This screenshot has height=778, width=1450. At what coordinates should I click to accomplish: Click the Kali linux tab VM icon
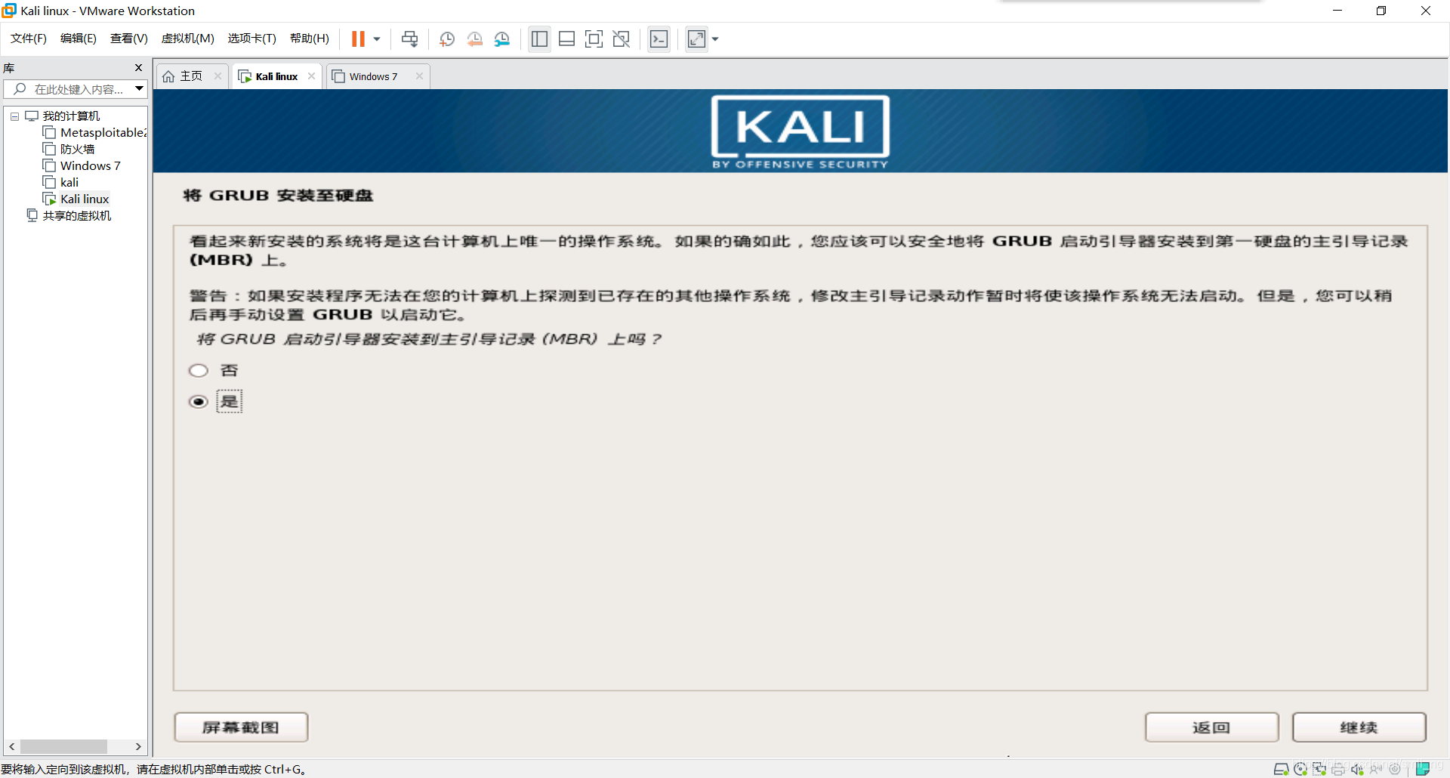[x=245, y=76]
